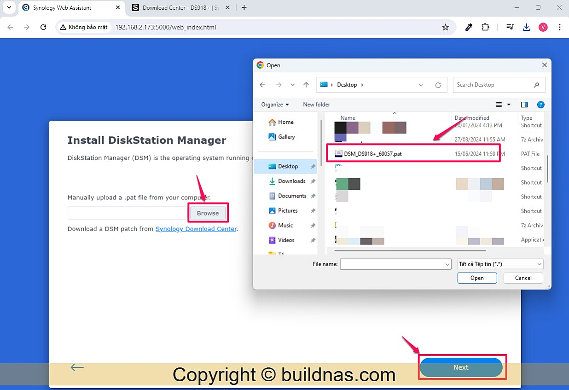This screenshot has width=569, height=390.
Task: Open the "Tất cả Tệp tin (*.*)" file type dropdown
Action: pyautogui.click(x=500, y=264)
